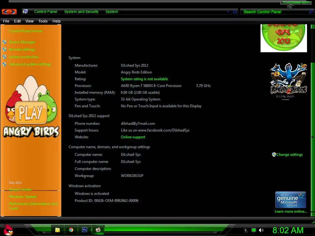Image resolution: width=315 pixels, height=236 pixels.
Task: Open Windows Update under See also
Action: pyautogui.click(x=23, y=197)
